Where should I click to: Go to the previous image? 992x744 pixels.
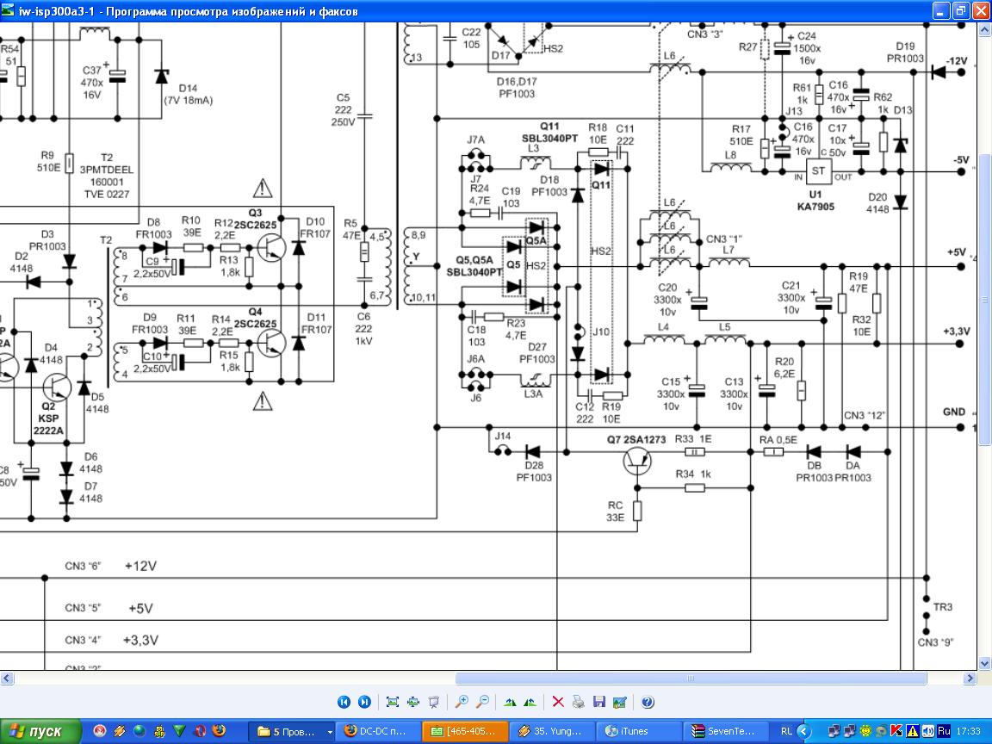pyautogui.click(x=344, y=702)
